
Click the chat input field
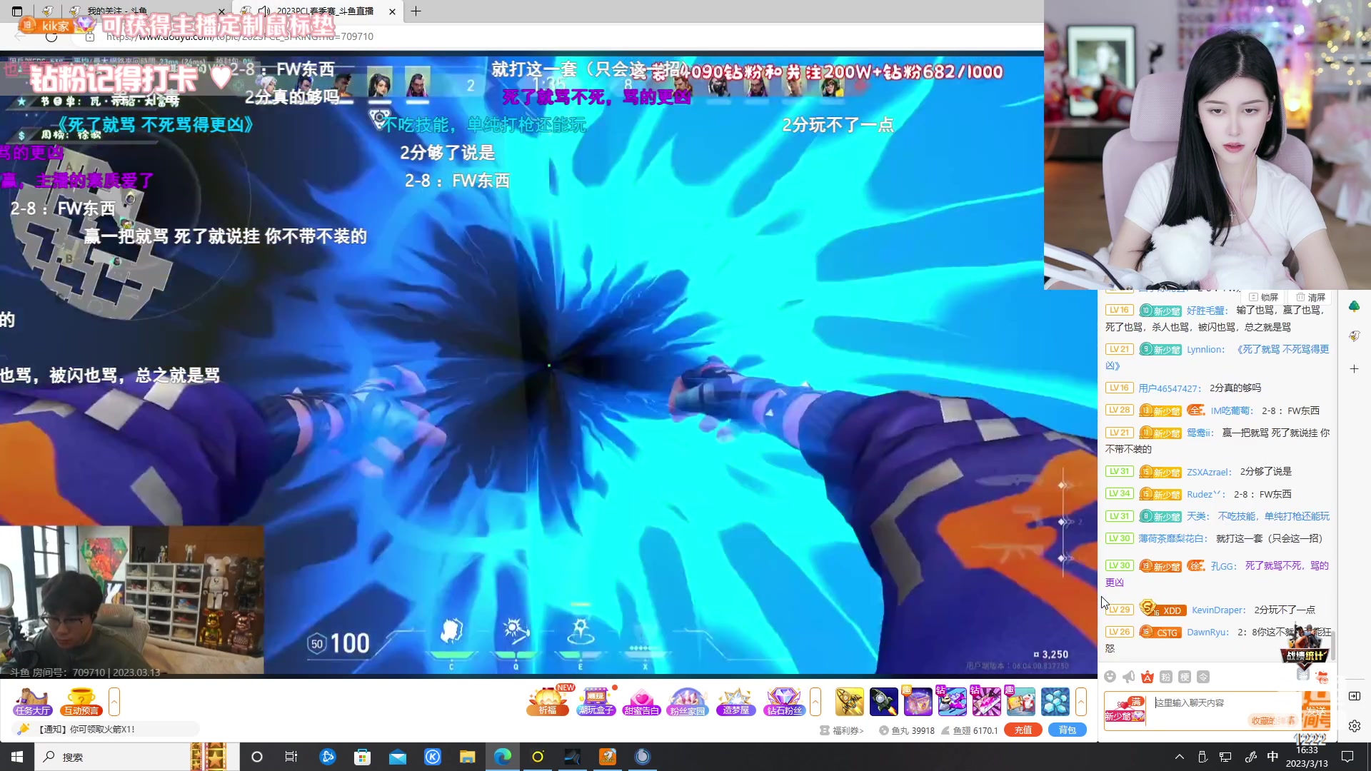pyautogui.click(x=1224, y=710)
